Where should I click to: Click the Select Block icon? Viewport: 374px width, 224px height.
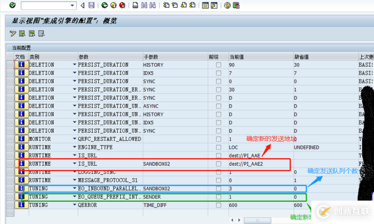pyautogui.click(x=32, y=34)
